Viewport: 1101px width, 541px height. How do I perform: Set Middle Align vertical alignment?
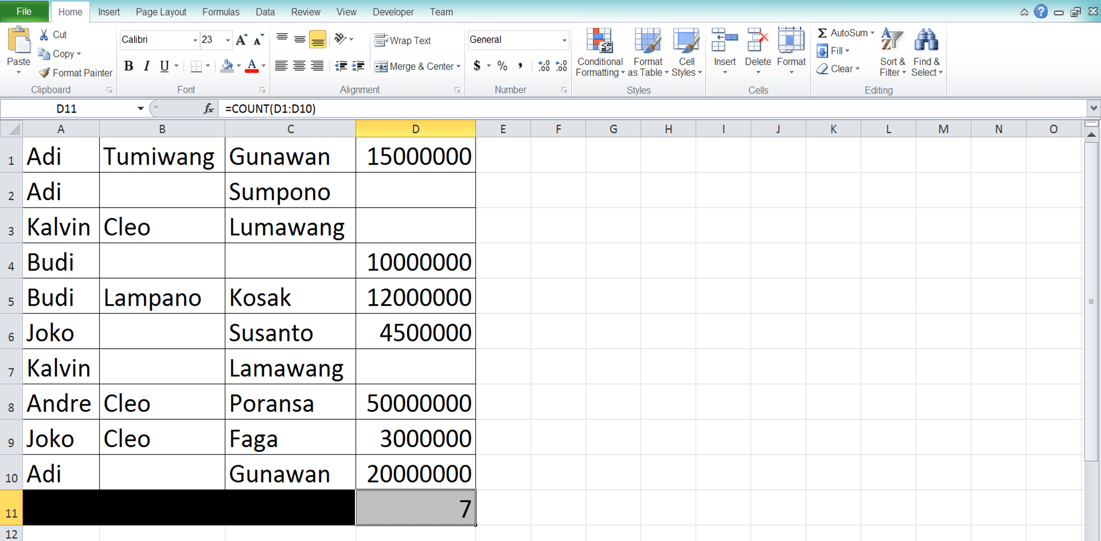(299, 40)
